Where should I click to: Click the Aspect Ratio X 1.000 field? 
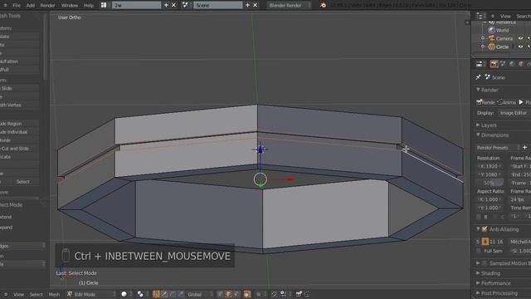[x=490, y=199]
